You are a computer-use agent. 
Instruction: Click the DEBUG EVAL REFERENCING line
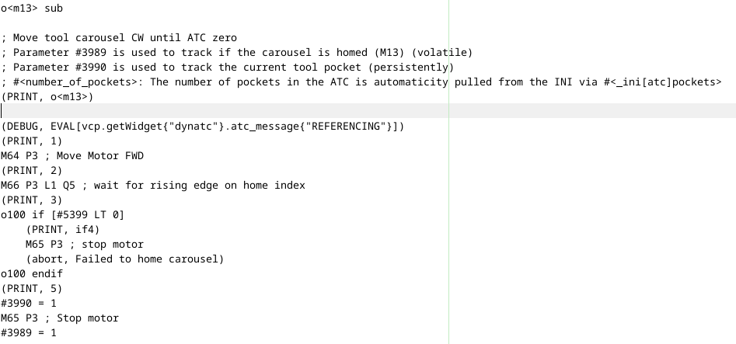(x=202, y=126)
